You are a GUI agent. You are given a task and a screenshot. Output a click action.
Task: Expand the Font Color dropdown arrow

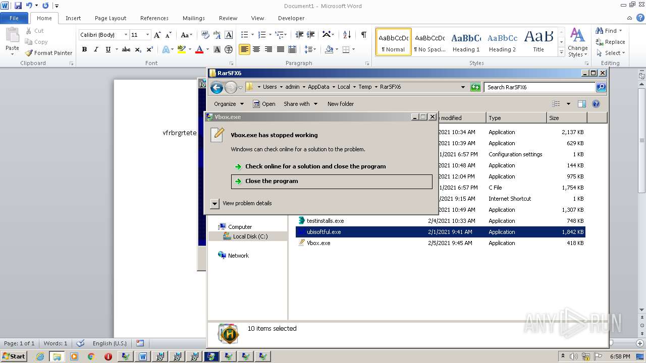207,49
